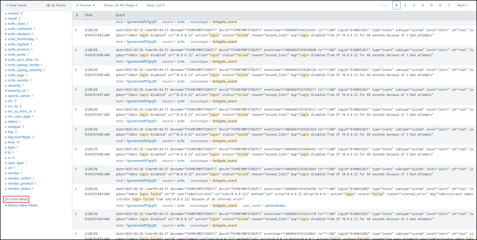Screen dimensions: 477x240
Task: Open the vendor_product field
Action: (x=21, y=184)
